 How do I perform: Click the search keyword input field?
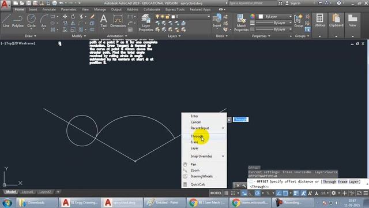pyautogui.click(x=253, y=3)
